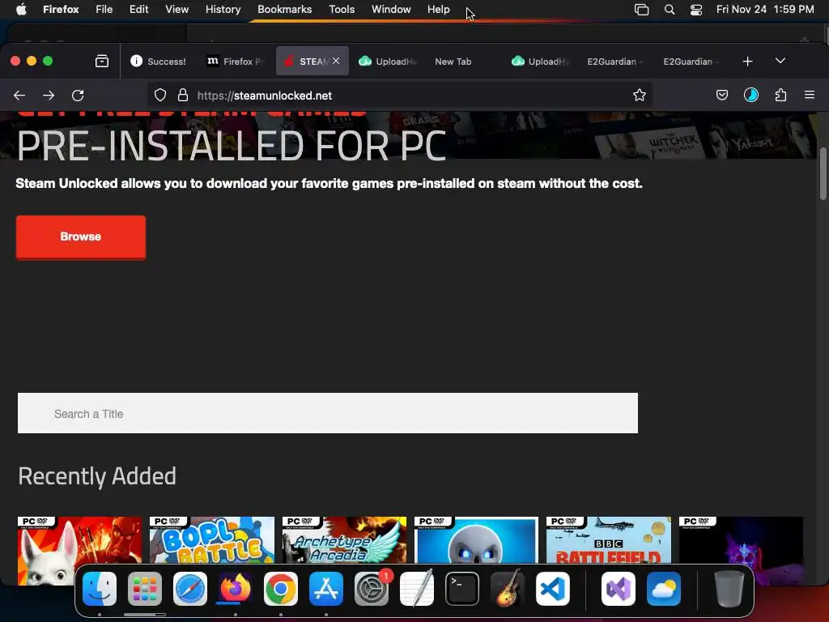Open the Apple menu
Viewport: 829px width, 622px height.
(21, 9)
